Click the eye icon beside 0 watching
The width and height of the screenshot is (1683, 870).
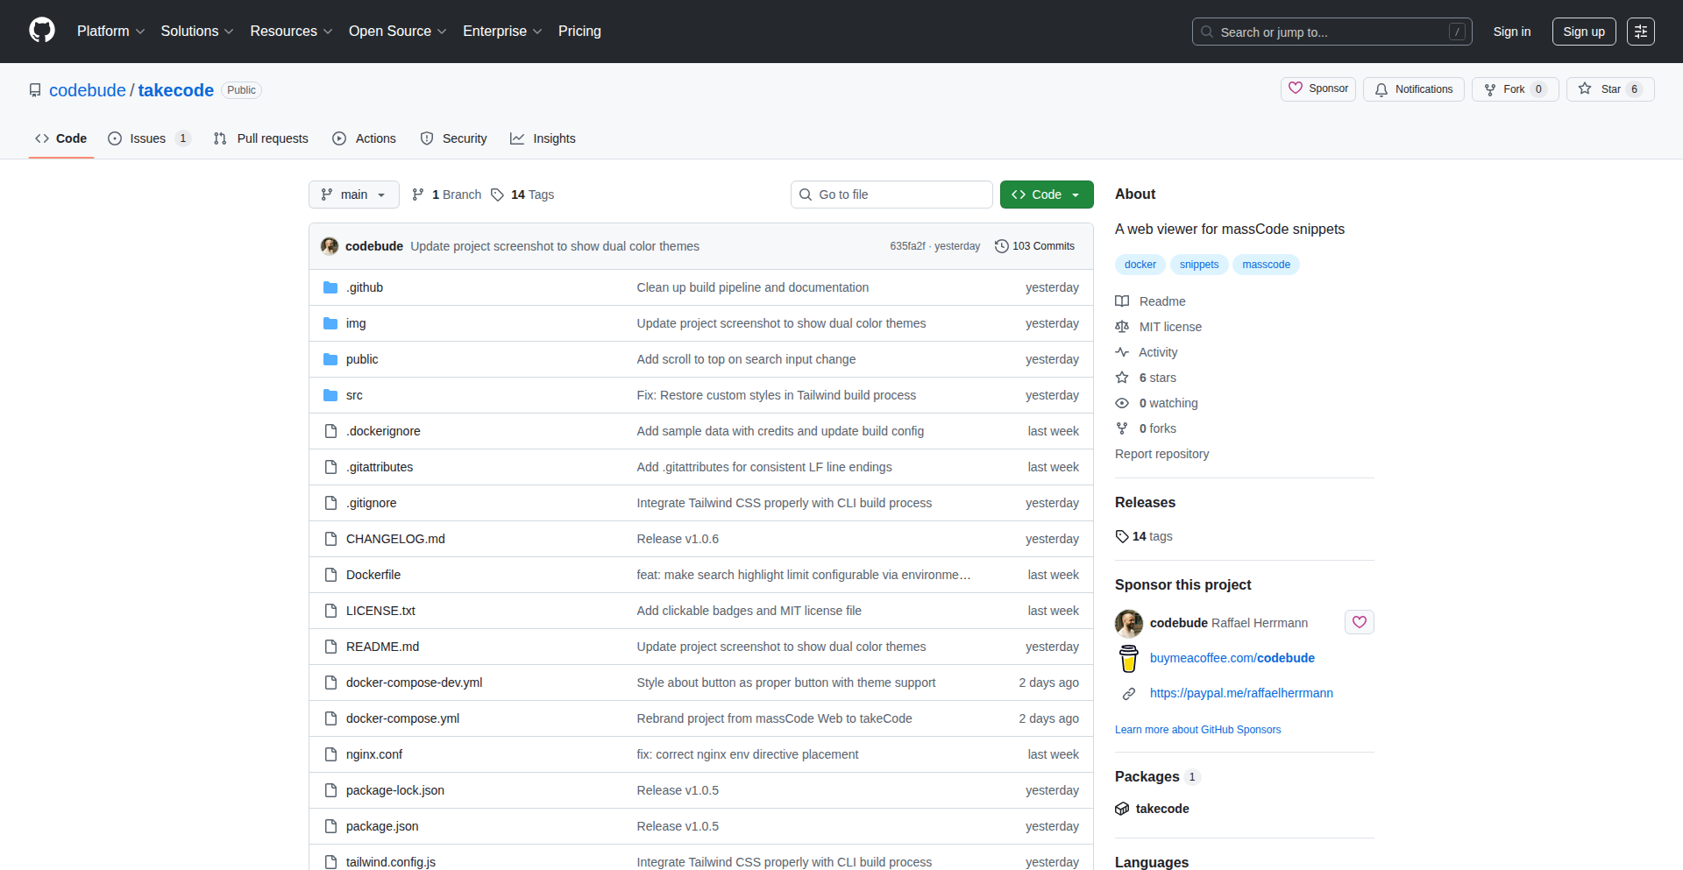tap(1122, 403)
